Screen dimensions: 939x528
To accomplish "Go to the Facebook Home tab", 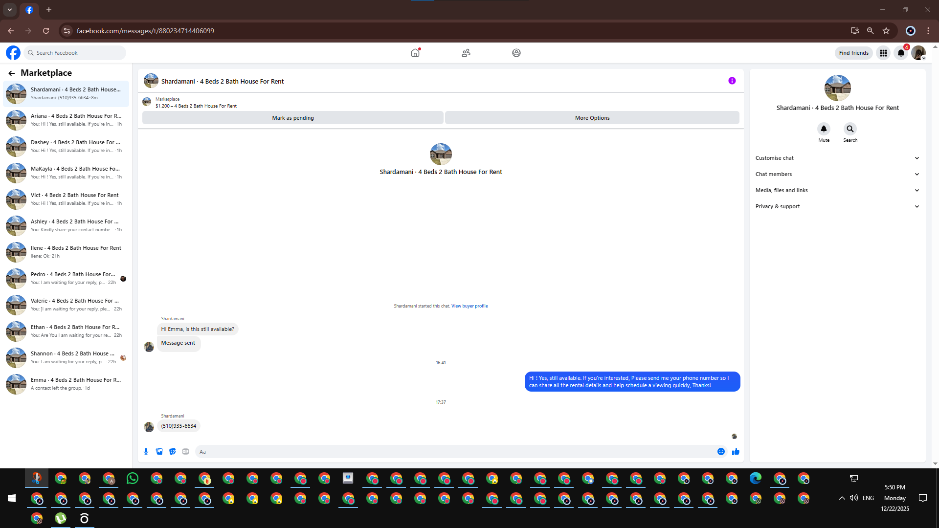I will point(415,53).
